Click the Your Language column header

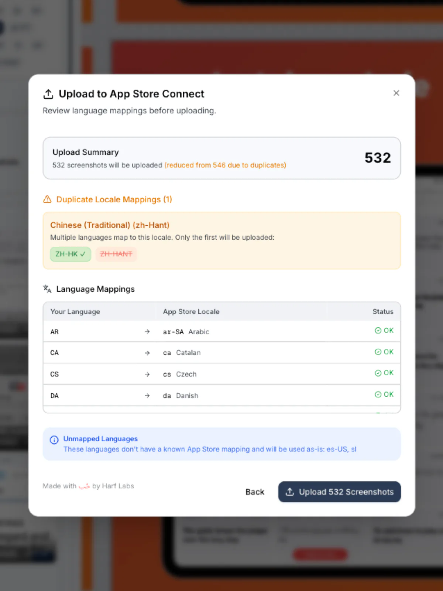(75, 312)
